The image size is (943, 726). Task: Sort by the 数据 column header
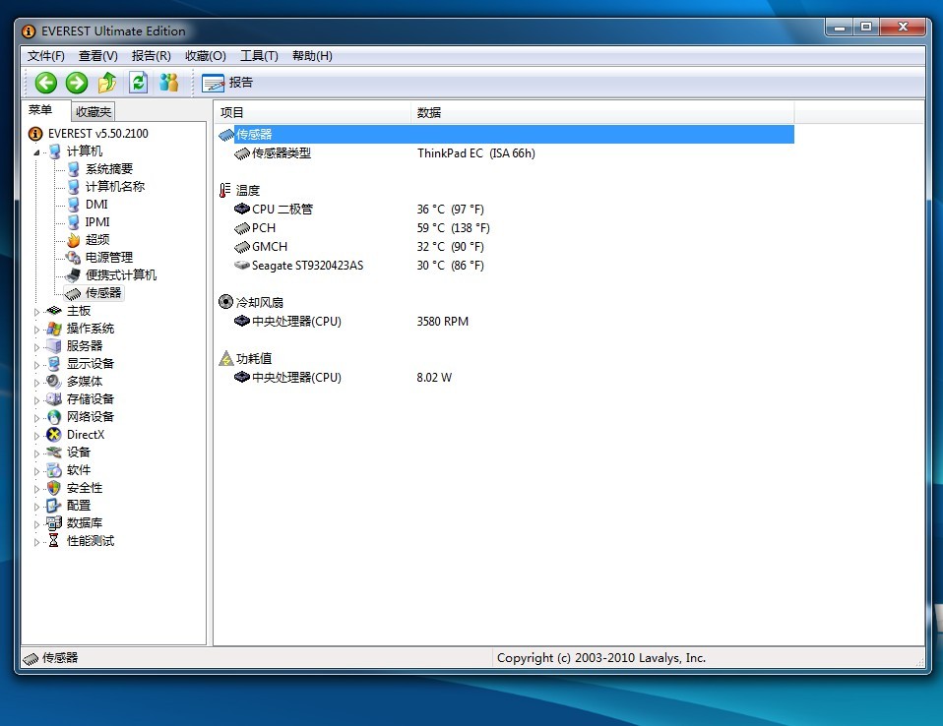(x=602, y=112)
